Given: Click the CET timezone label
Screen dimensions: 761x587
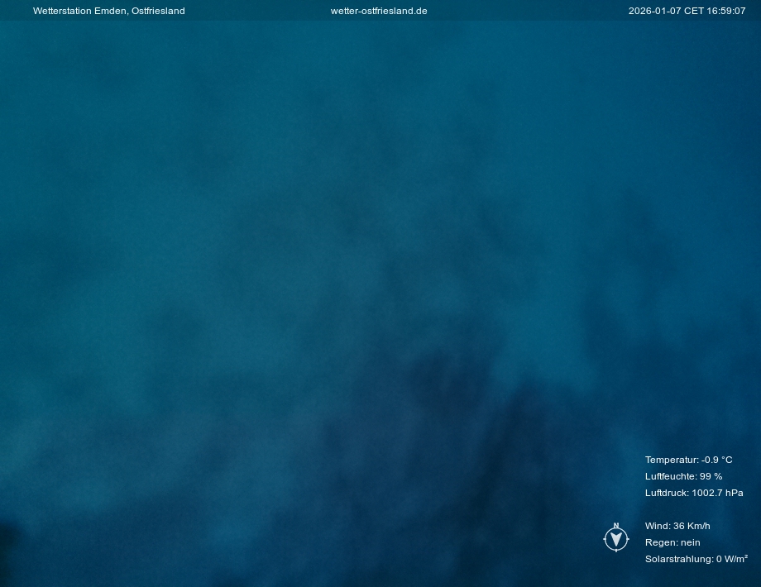Looking at the screenshot, I should (694, 11).
